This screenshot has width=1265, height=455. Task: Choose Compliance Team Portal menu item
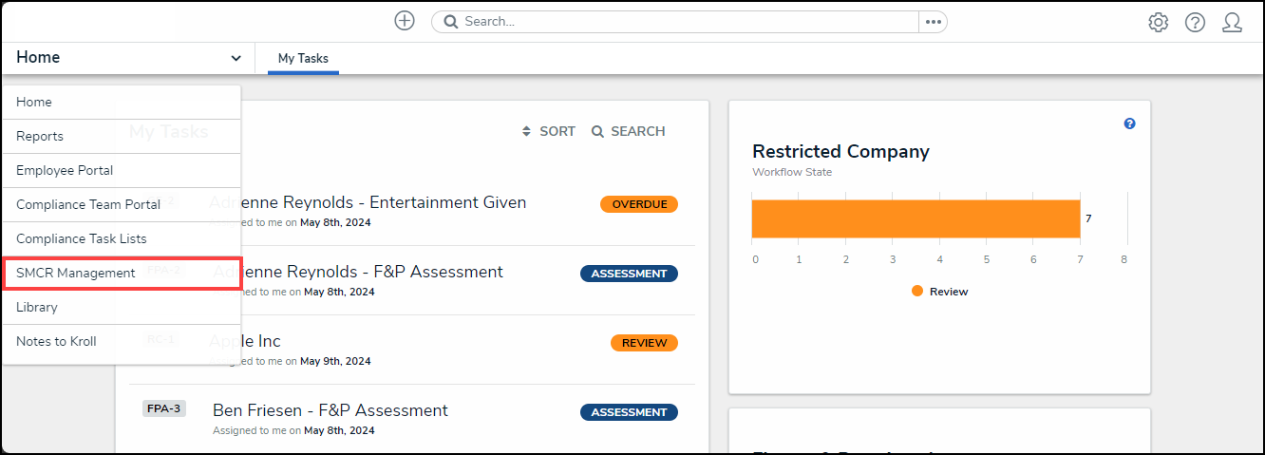88,205
